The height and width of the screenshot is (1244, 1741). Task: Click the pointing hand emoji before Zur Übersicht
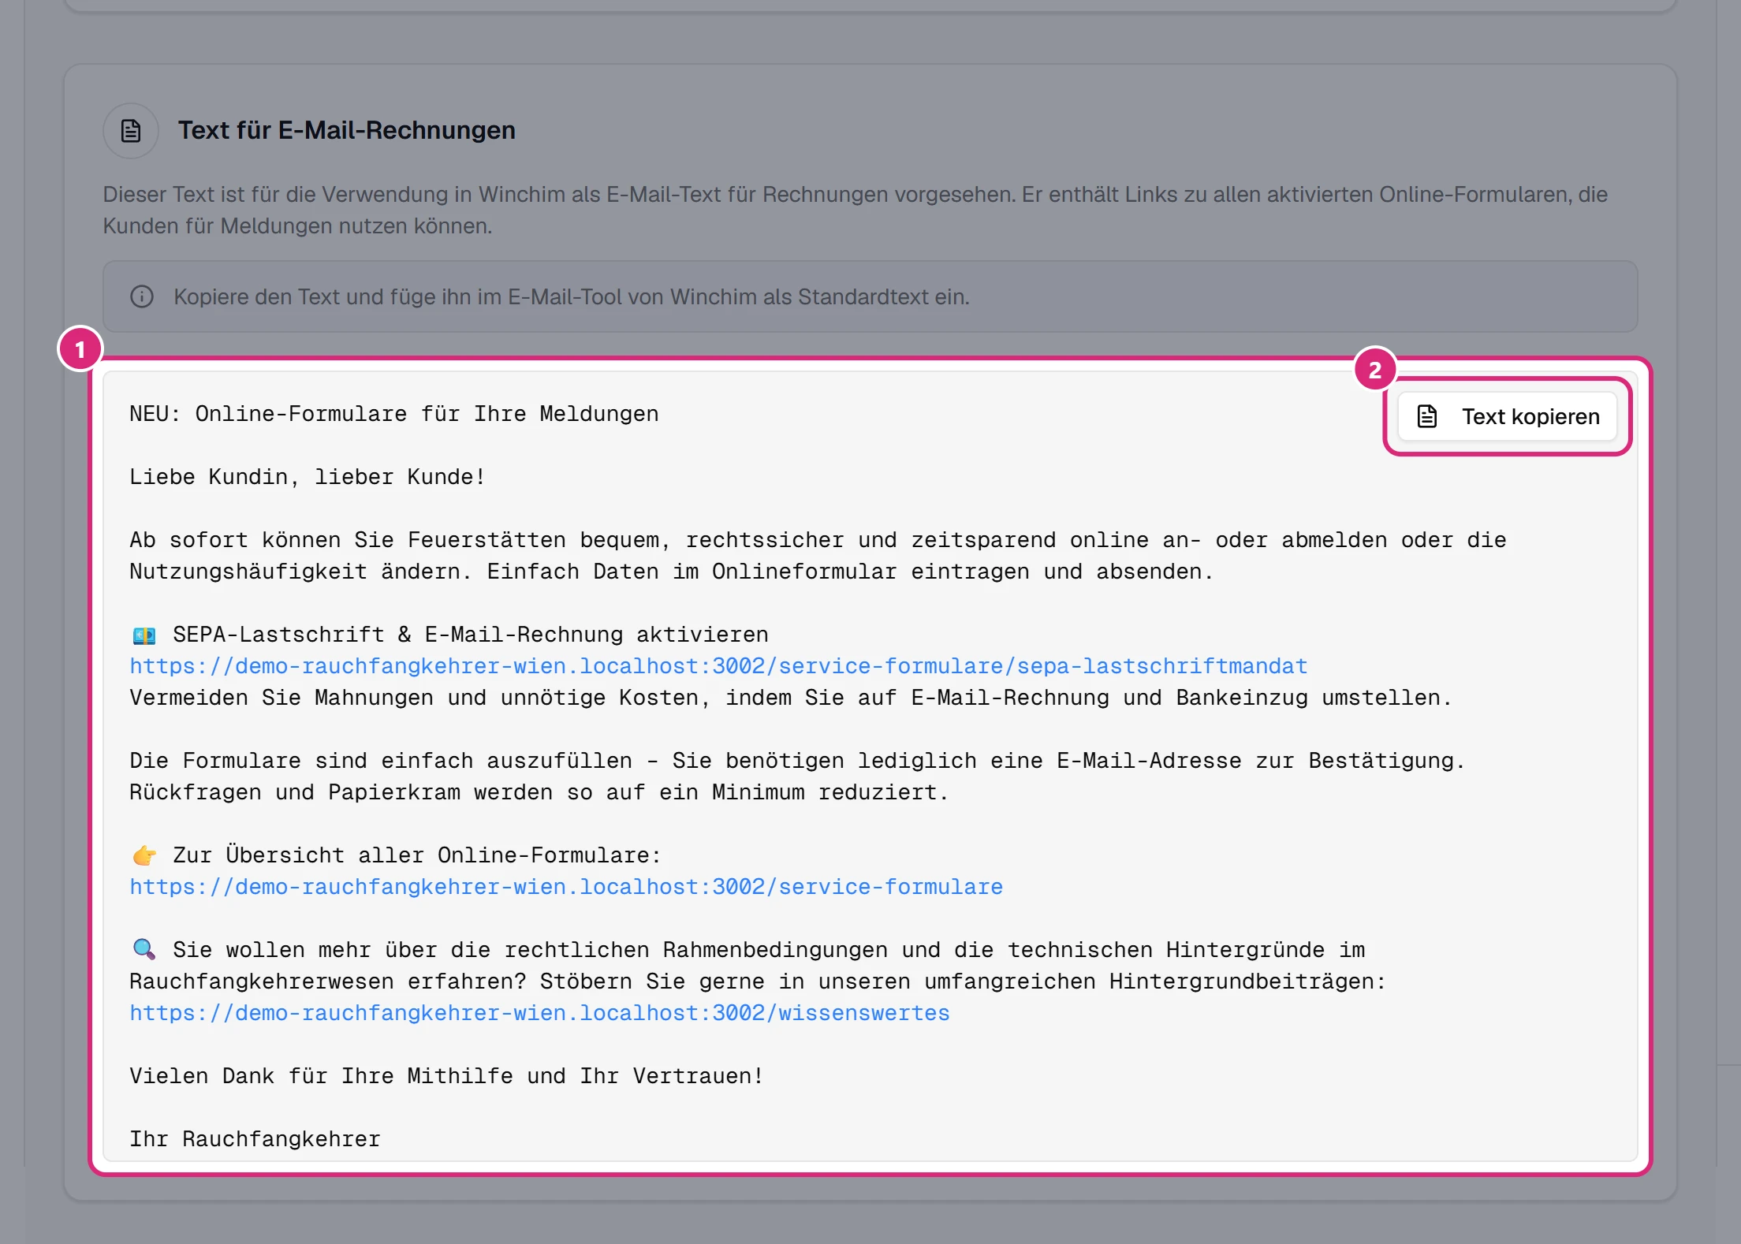pyautogui.click(x=144, y=855)
